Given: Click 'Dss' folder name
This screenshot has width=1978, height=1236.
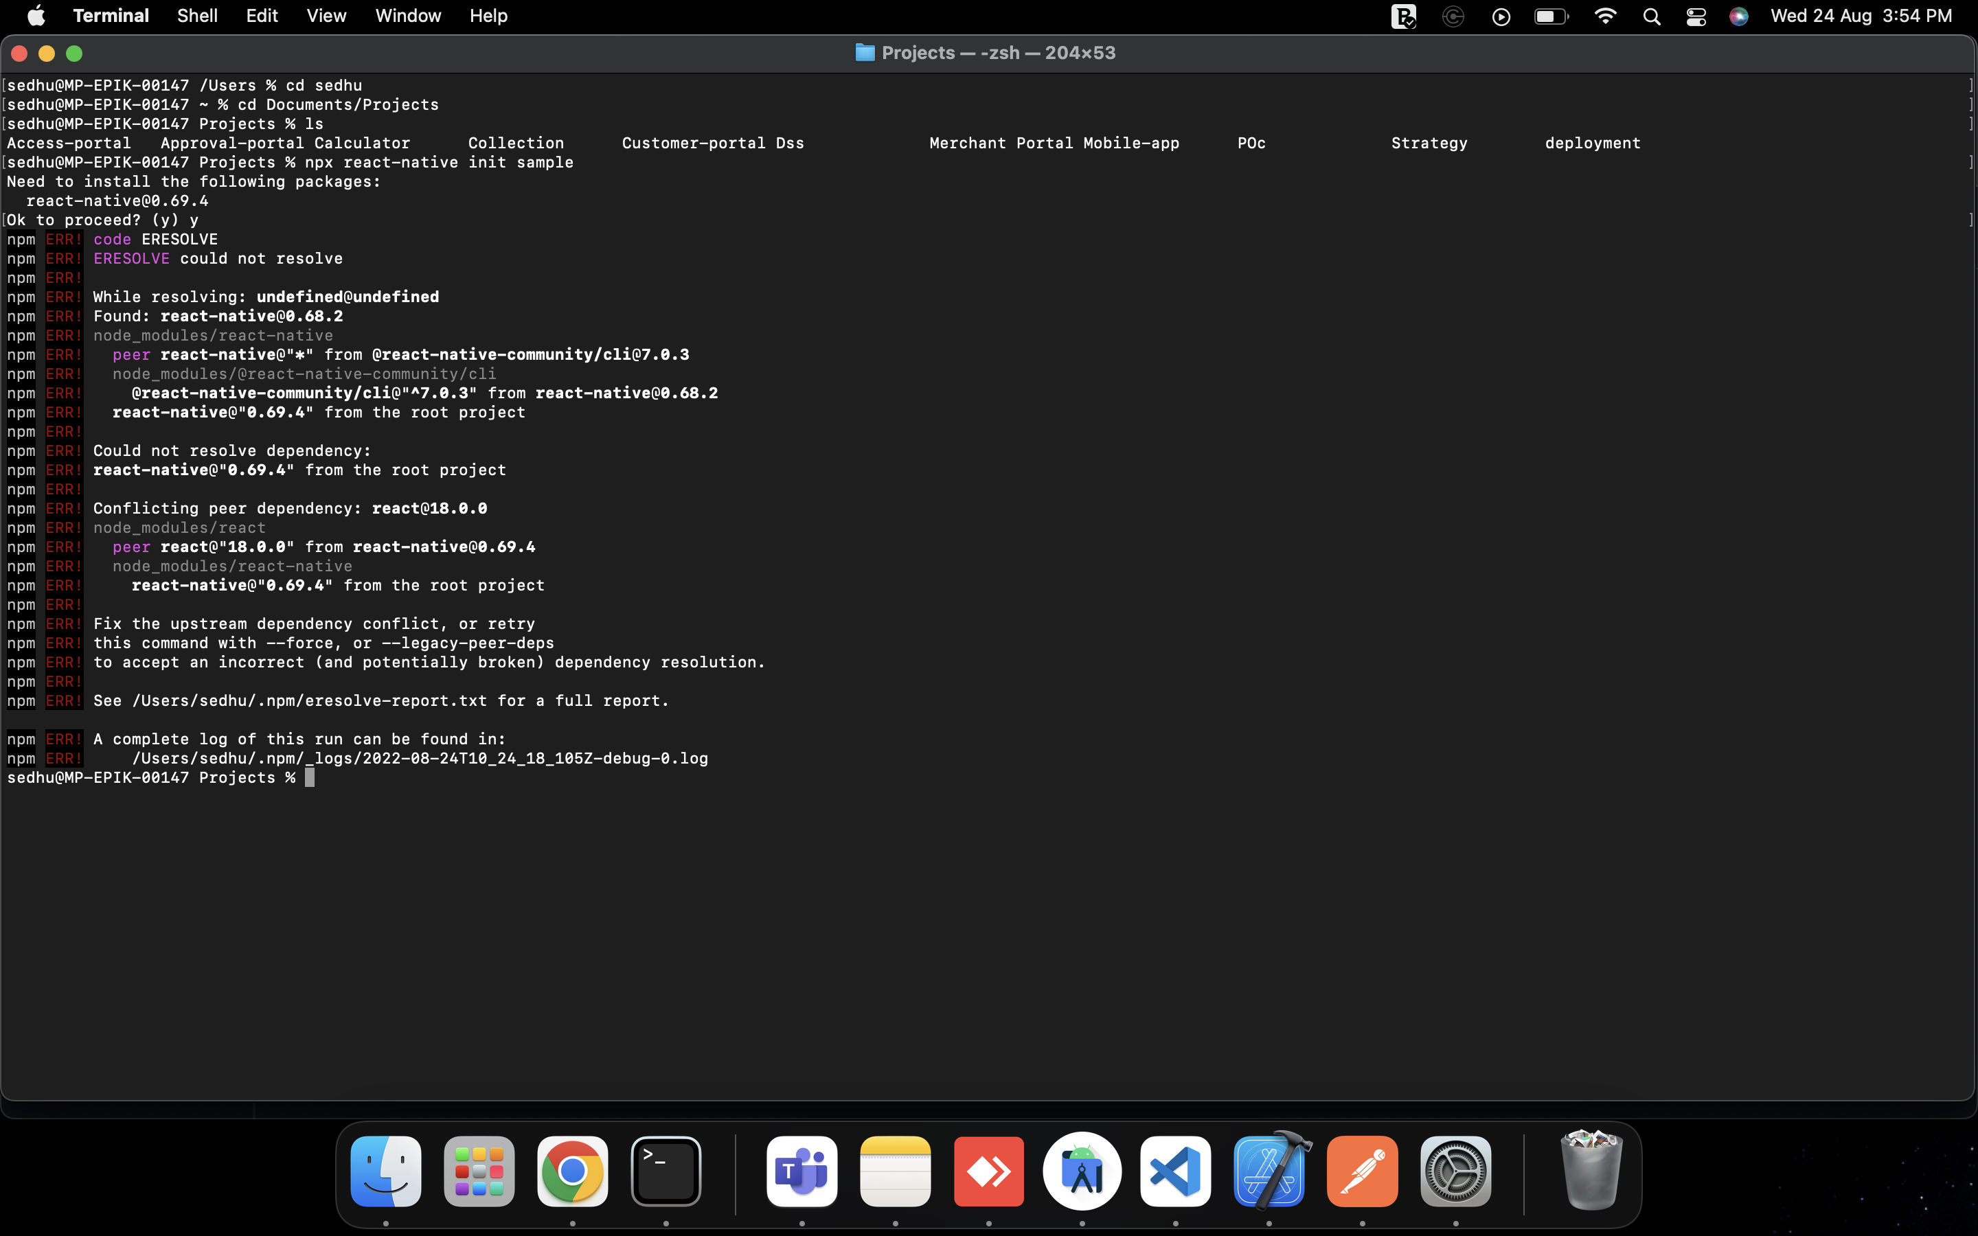Looking at the screenshot, I should (790, 143).
